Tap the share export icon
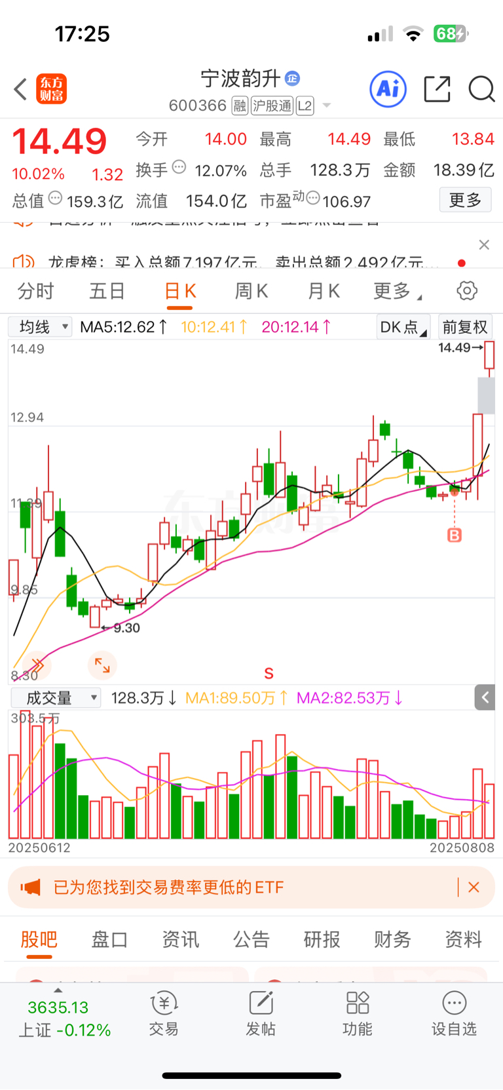The width and height of the screenshot is (503, 1090). click(x=437, y=89)
